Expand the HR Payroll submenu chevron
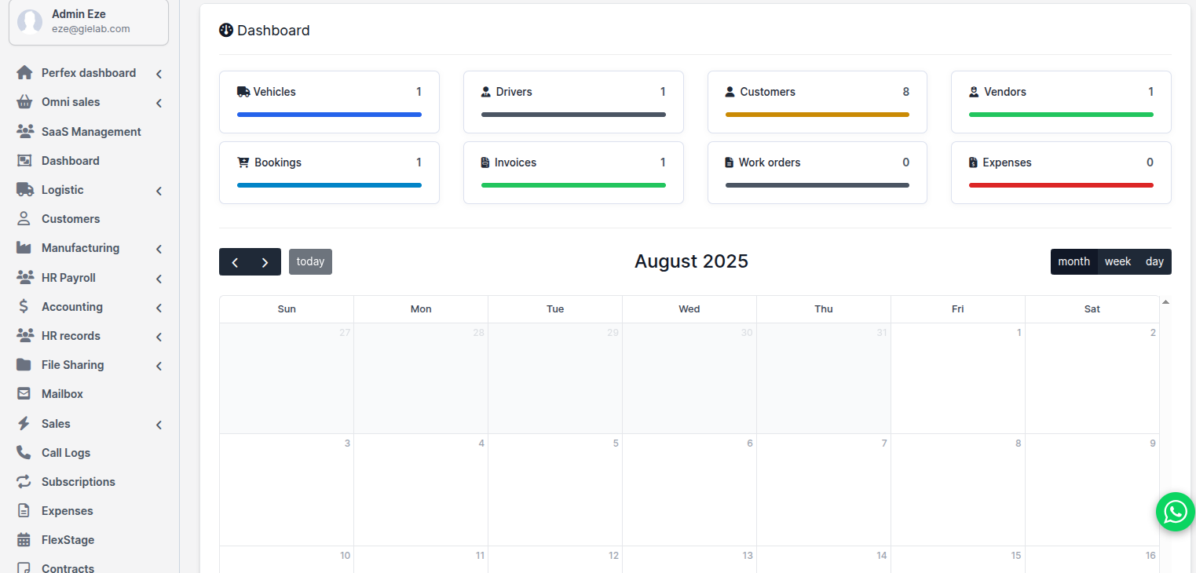 tap(159, 279)
